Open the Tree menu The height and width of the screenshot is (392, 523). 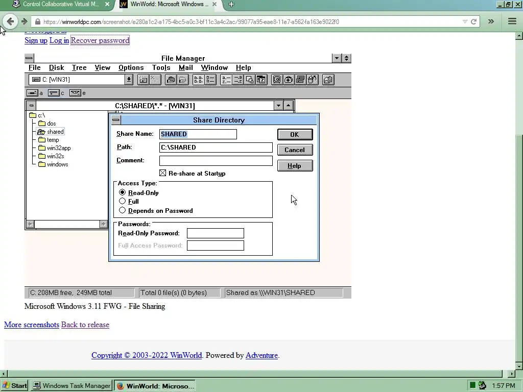tap(79, 68)
